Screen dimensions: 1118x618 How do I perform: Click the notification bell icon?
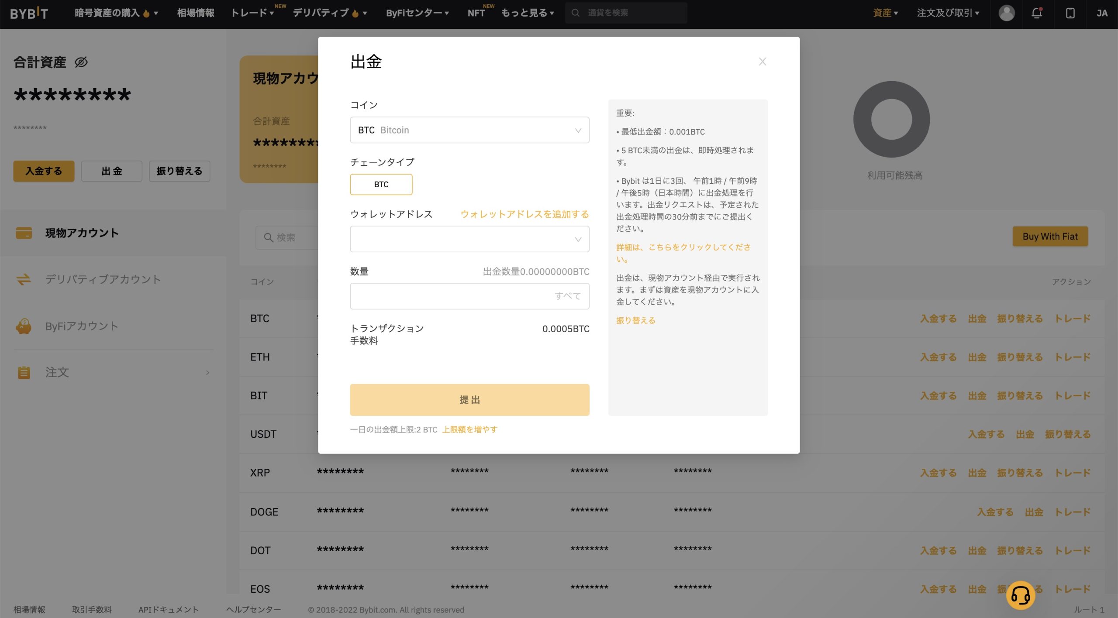tap(1037, 14)
